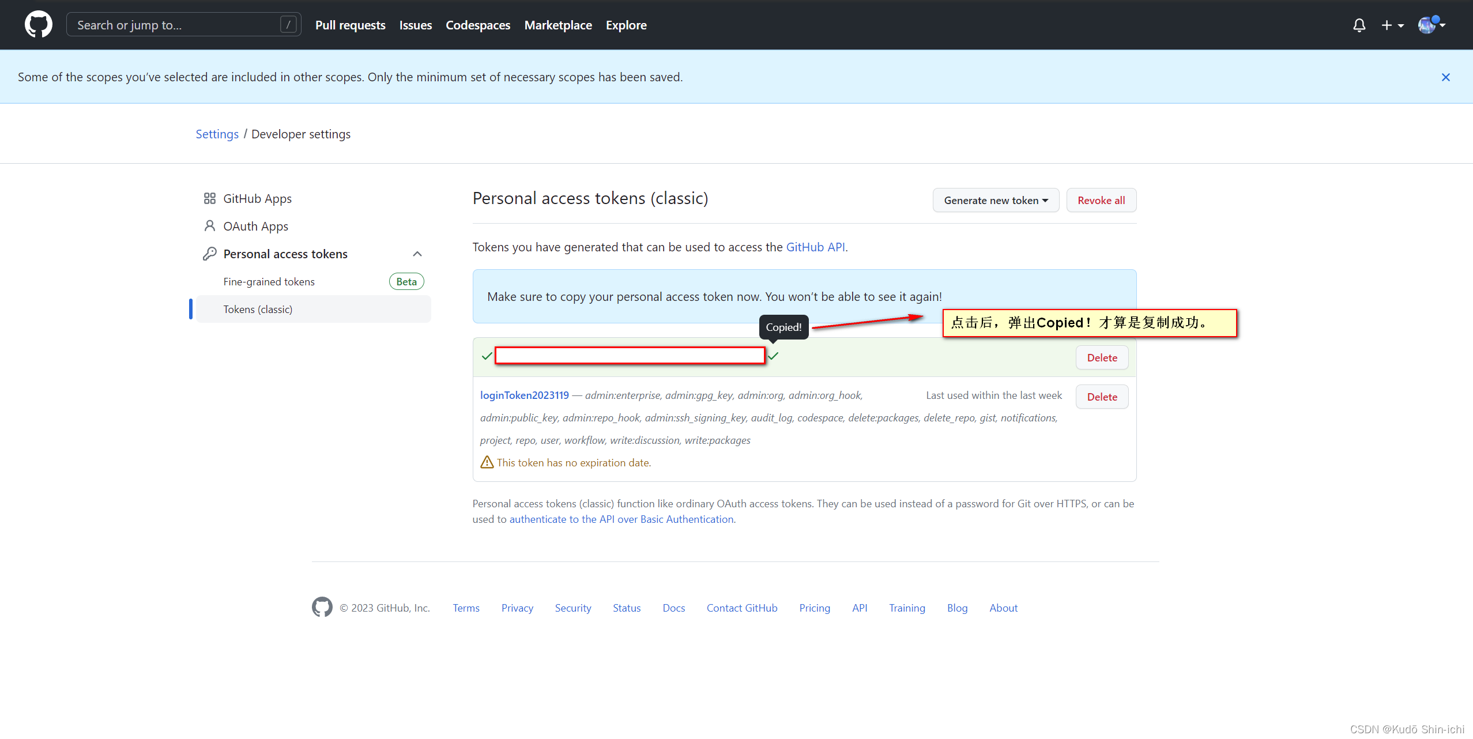
Task: Click 'This token has no expiration date.' text
Action: tap(574, 463)
